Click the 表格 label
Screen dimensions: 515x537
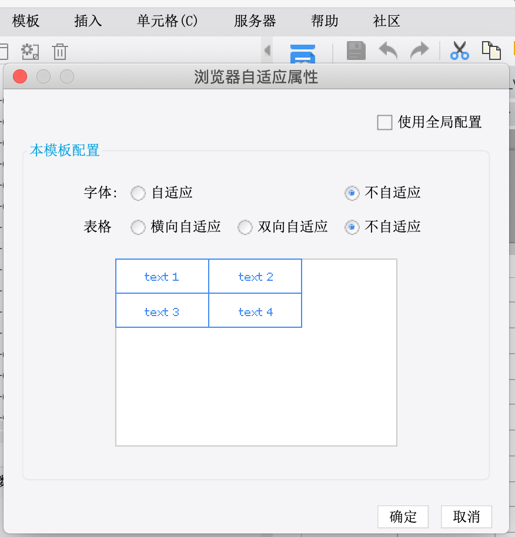pos(98,227)
